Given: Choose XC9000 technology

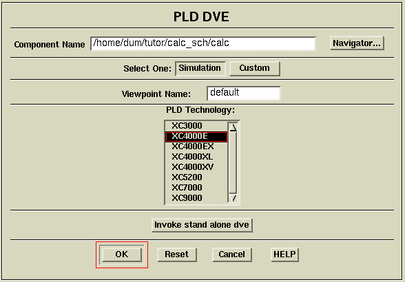Looking at the screenshot, I should pos(196,198).
